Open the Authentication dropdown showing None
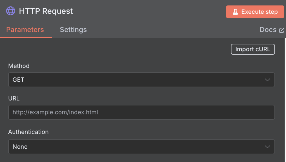 click(141, 147)
